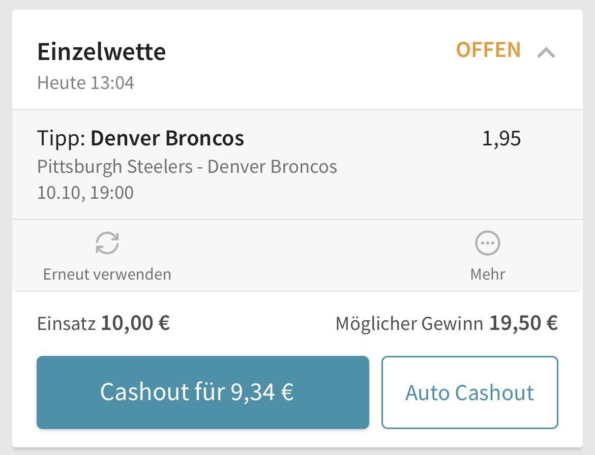Open the three-dots Mehr icon

coord(488,243)
